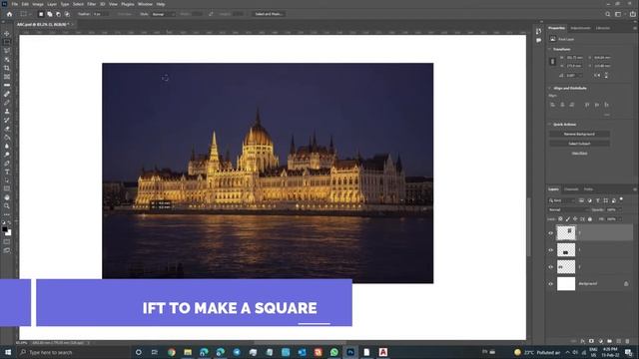The height and width of the screenshot is (359, 639).
Task: Select the Eraser tool
Action: point(7,129)
